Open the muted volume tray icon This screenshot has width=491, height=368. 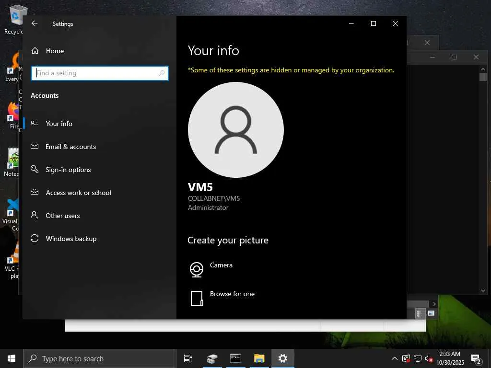429,358
